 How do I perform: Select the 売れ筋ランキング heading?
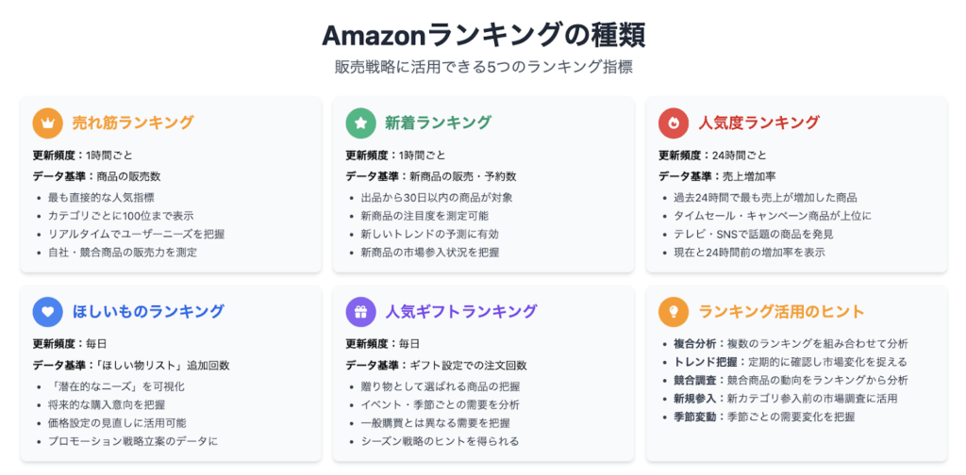click(132, 123)
